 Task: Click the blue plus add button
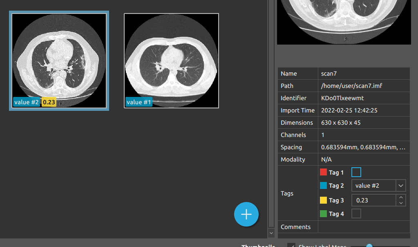click(246, 214)
